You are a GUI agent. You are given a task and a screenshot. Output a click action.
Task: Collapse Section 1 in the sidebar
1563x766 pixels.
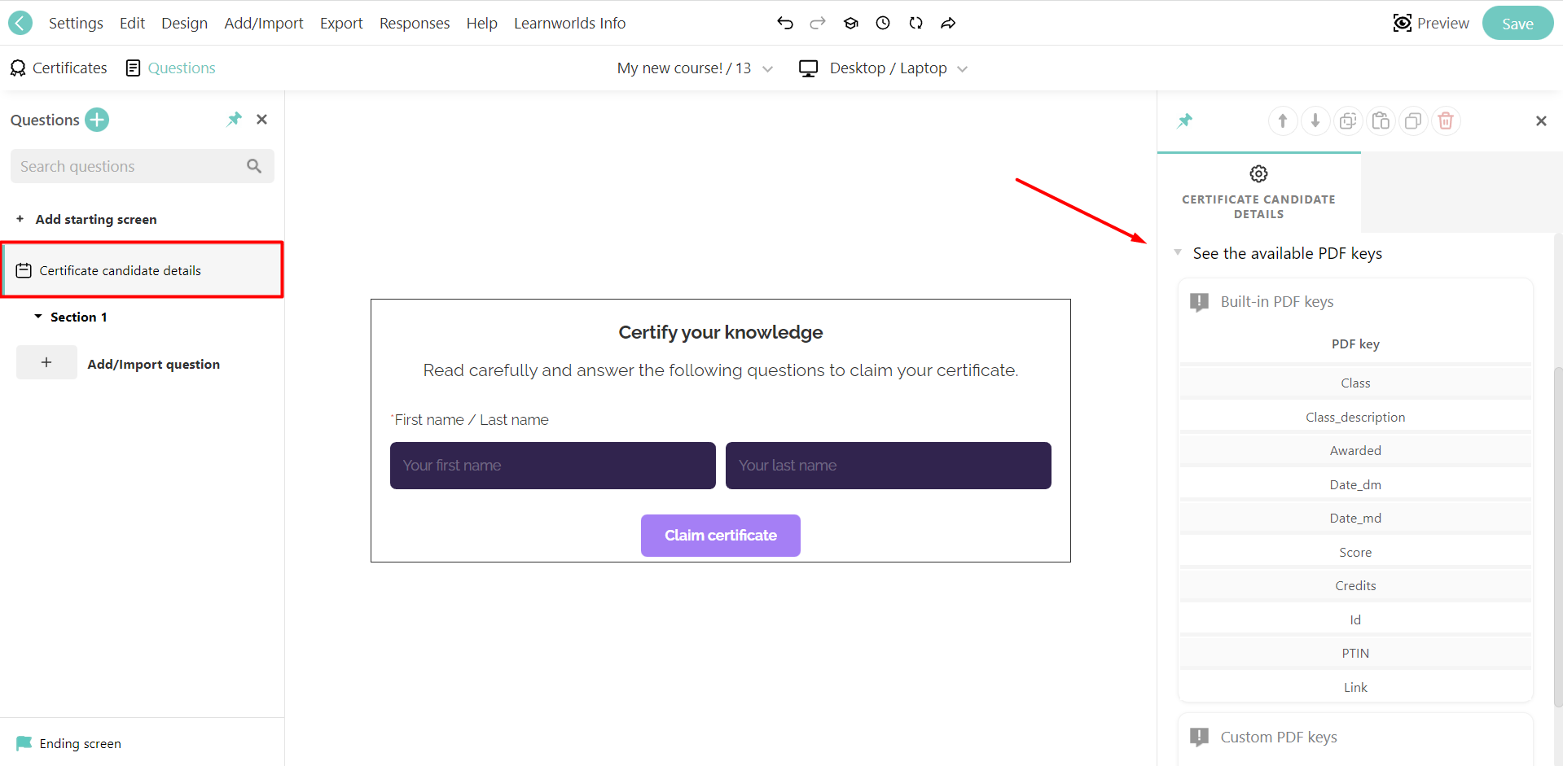click(37, 317)
